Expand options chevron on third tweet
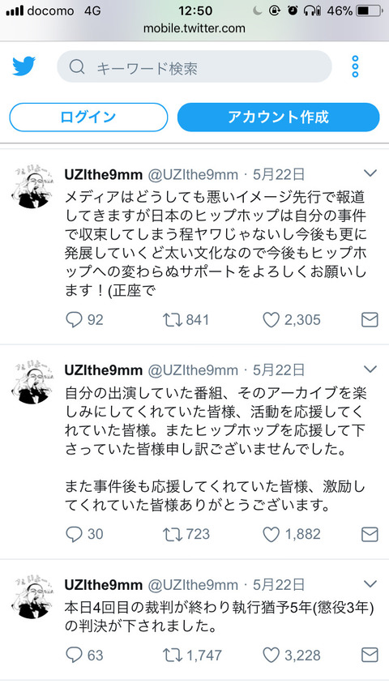 (370, 584)
